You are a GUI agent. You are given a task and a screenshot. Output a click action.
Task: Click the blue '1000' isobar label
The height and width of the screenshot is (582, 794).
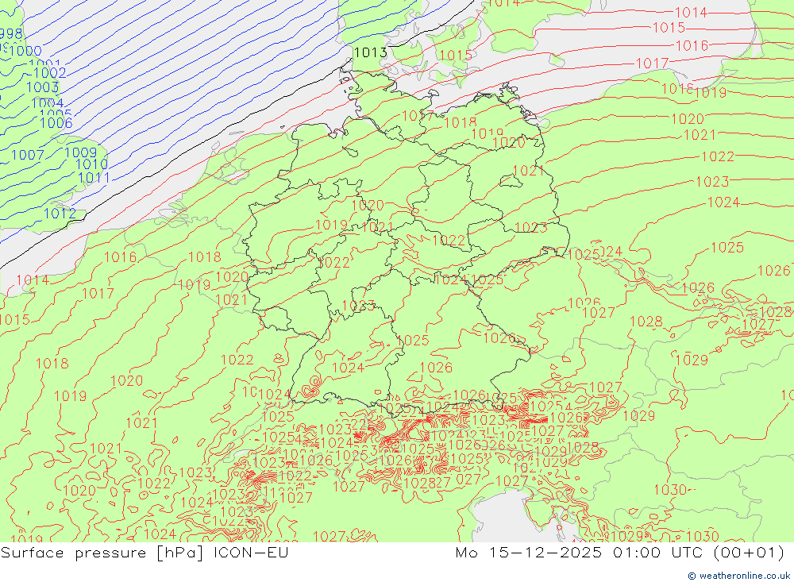coord(25,51)
